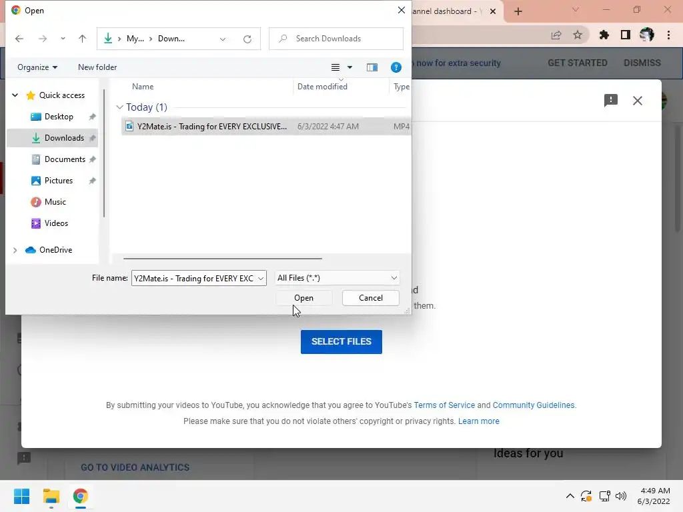The width and height of the screenshot is (683, 512).
Task: Open the dialog help icon
Action: pyautogui.click(x=396, y=67)
